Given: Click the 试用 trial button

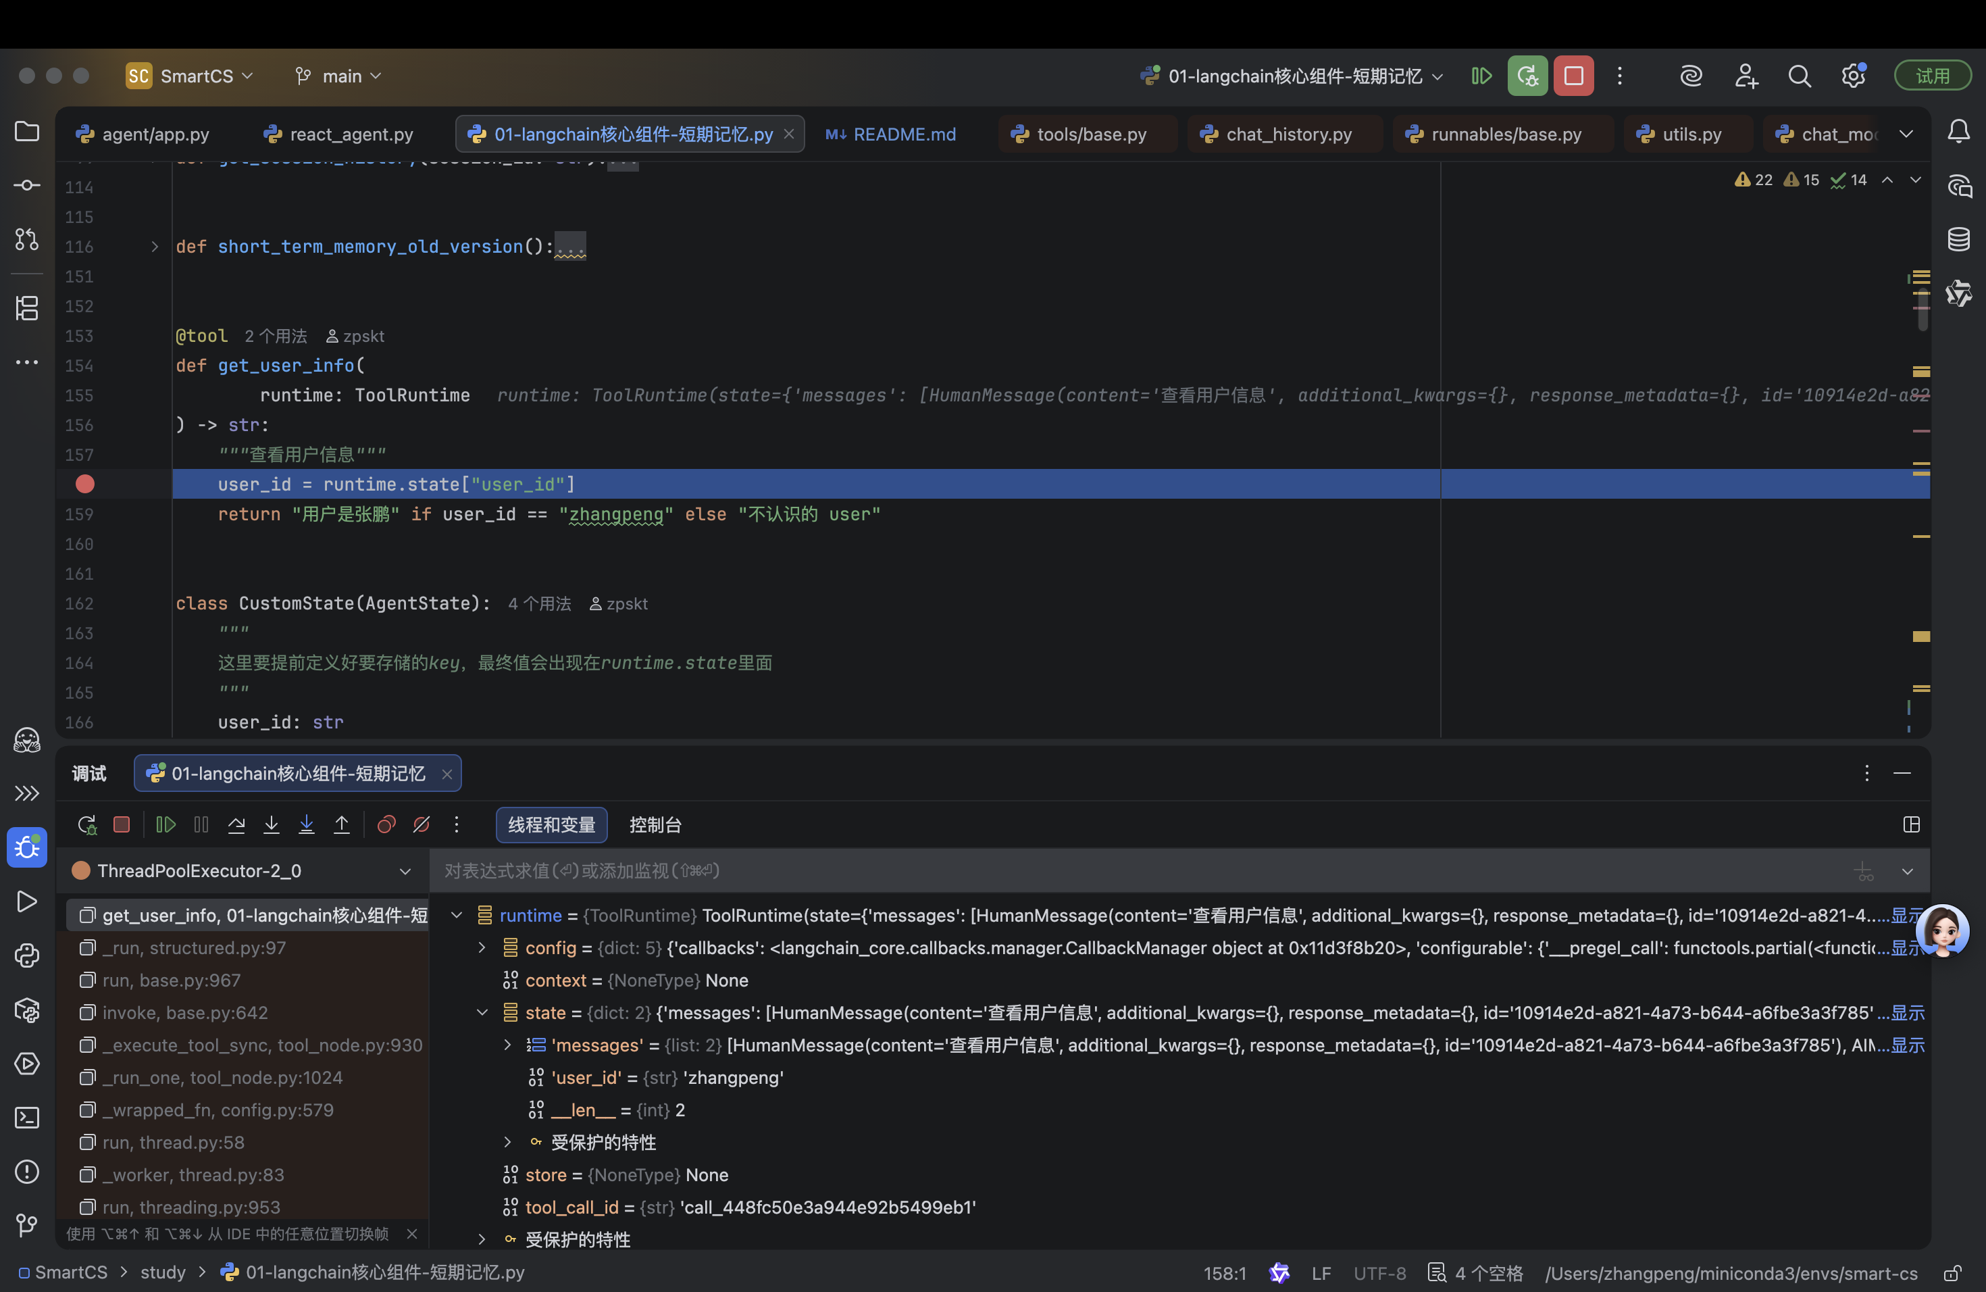Looking at the screenshot, I should (x=1933, y=76).
